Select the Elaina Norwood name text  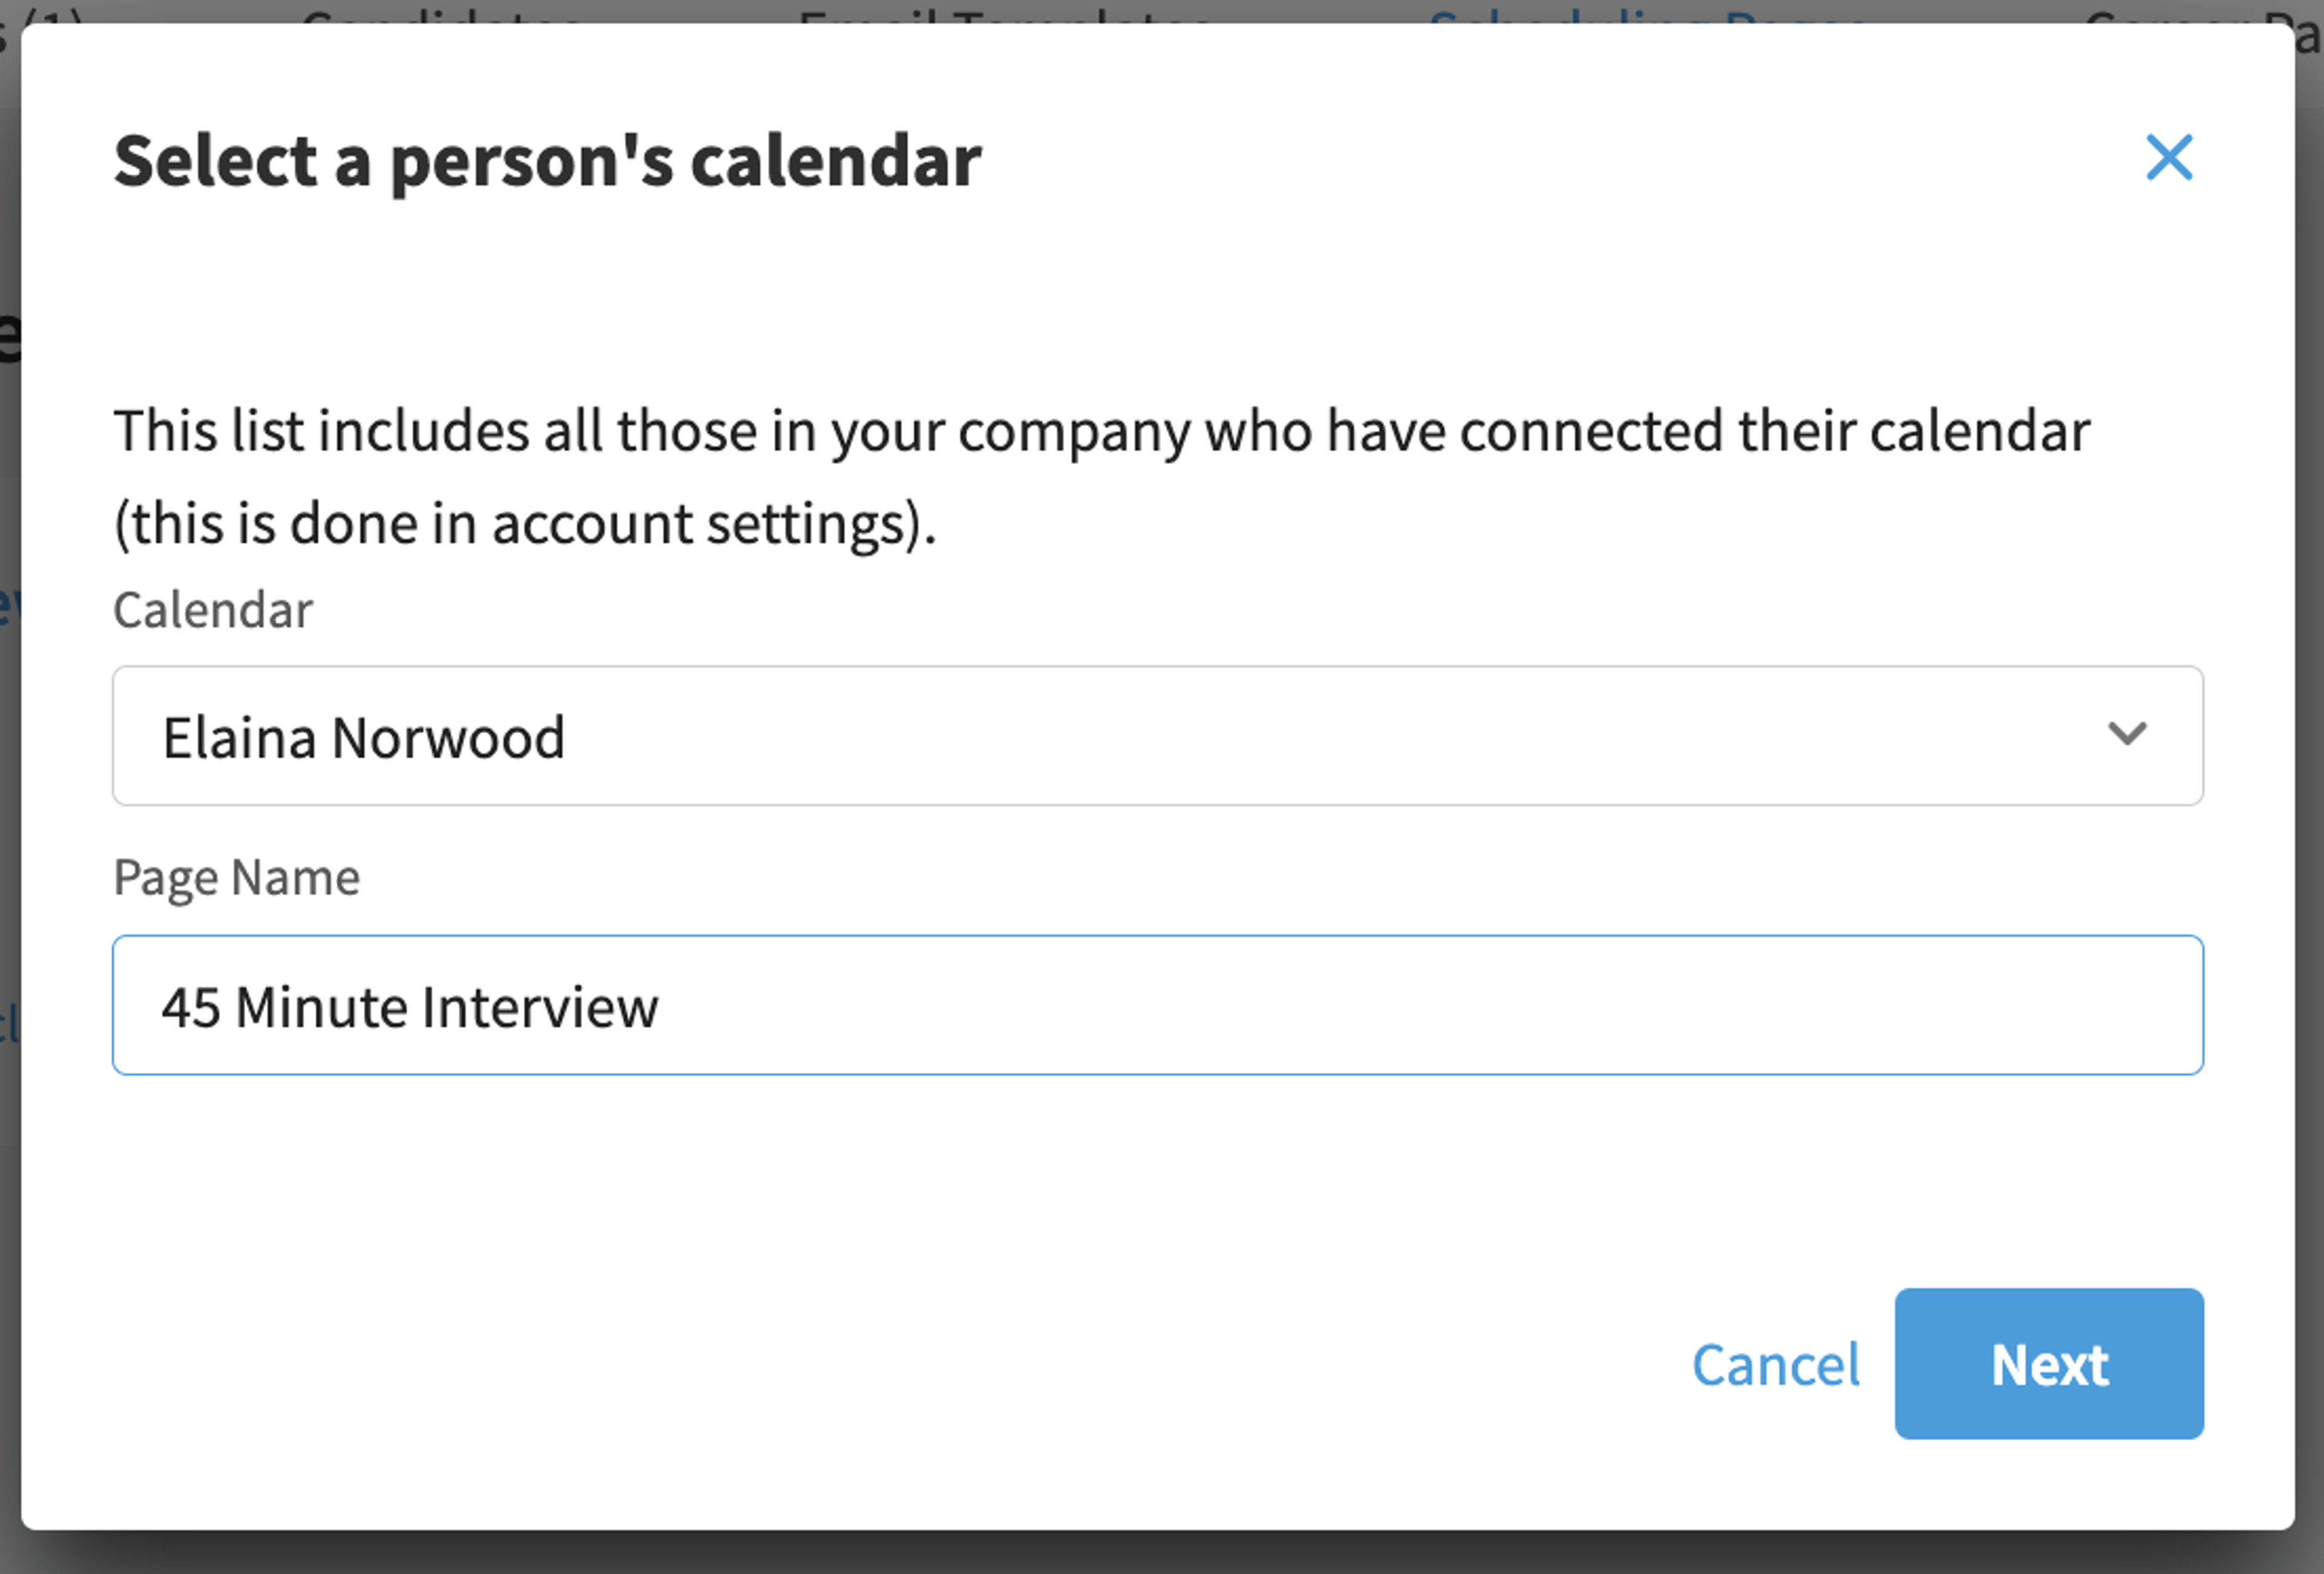pos(364,737)
